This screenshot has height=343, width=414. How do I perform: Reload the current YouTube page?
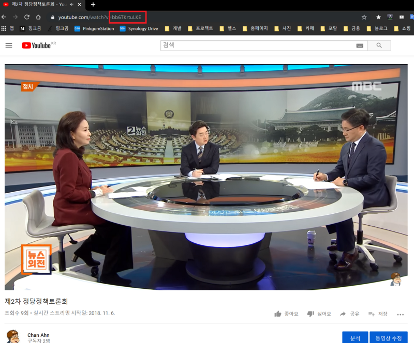(27, 17)
